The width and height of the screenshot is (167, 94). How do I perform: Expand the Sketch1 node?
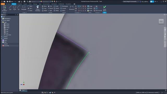[x=2, y=37]
